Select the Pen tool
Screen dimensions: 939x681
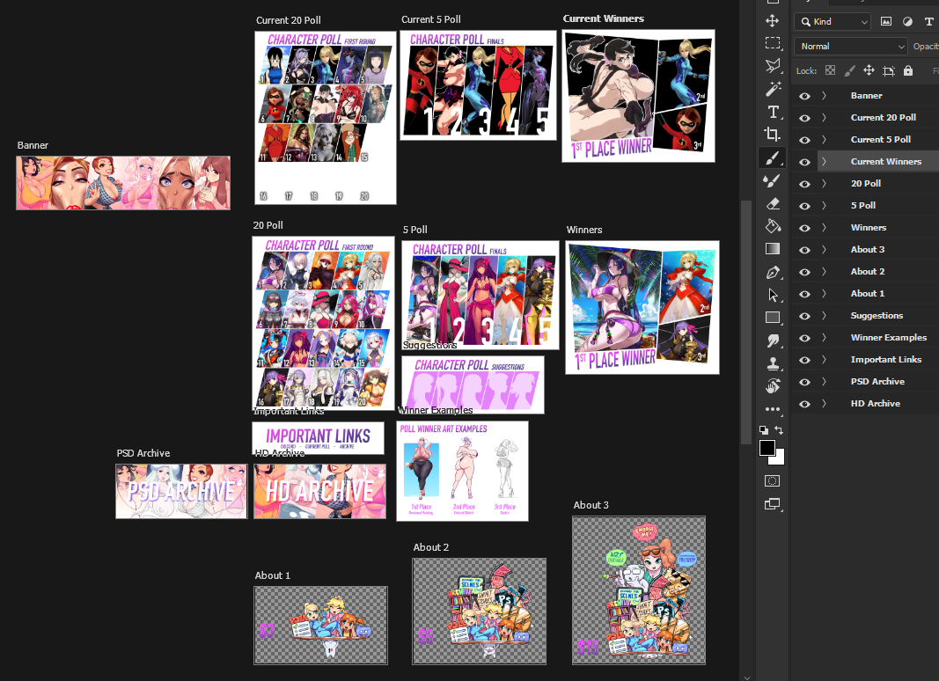pos(773,272)
